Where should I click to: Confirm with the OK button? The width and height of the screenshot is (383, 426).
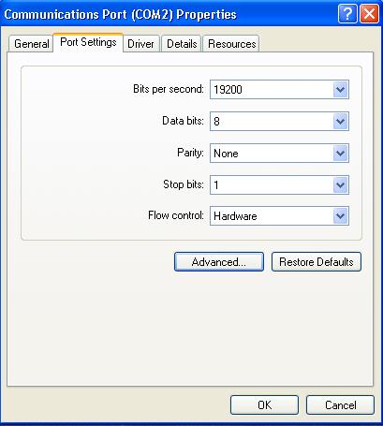pyautogui.click(x=264, y=405)
